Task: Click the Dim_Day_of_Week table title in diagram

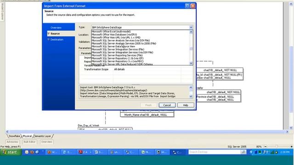Action: 89,126
